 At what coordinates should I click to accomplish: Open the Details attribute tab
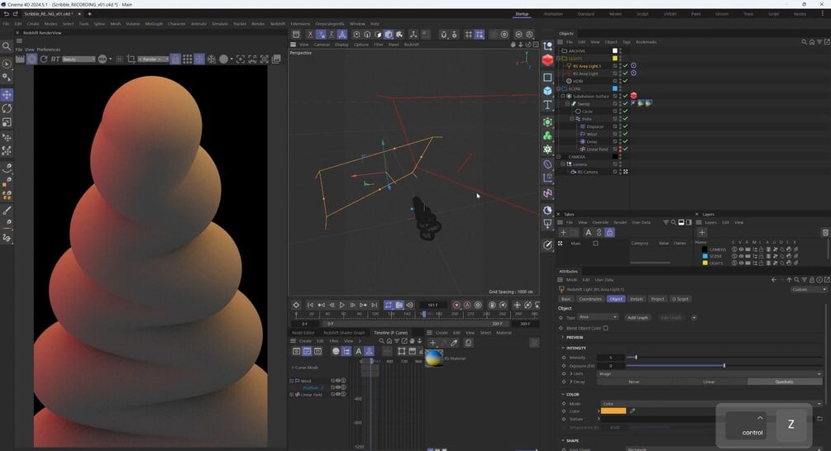637,299
